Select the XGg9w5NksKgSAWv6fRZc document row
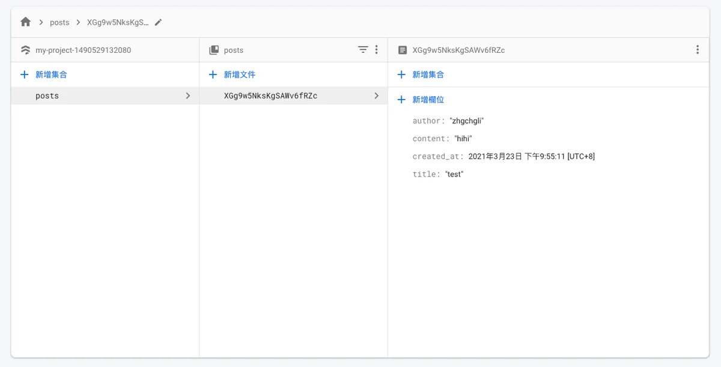Image resolution: width=721 pixels, height=367 pixels. pyautogui.click(x=270, y=96)
